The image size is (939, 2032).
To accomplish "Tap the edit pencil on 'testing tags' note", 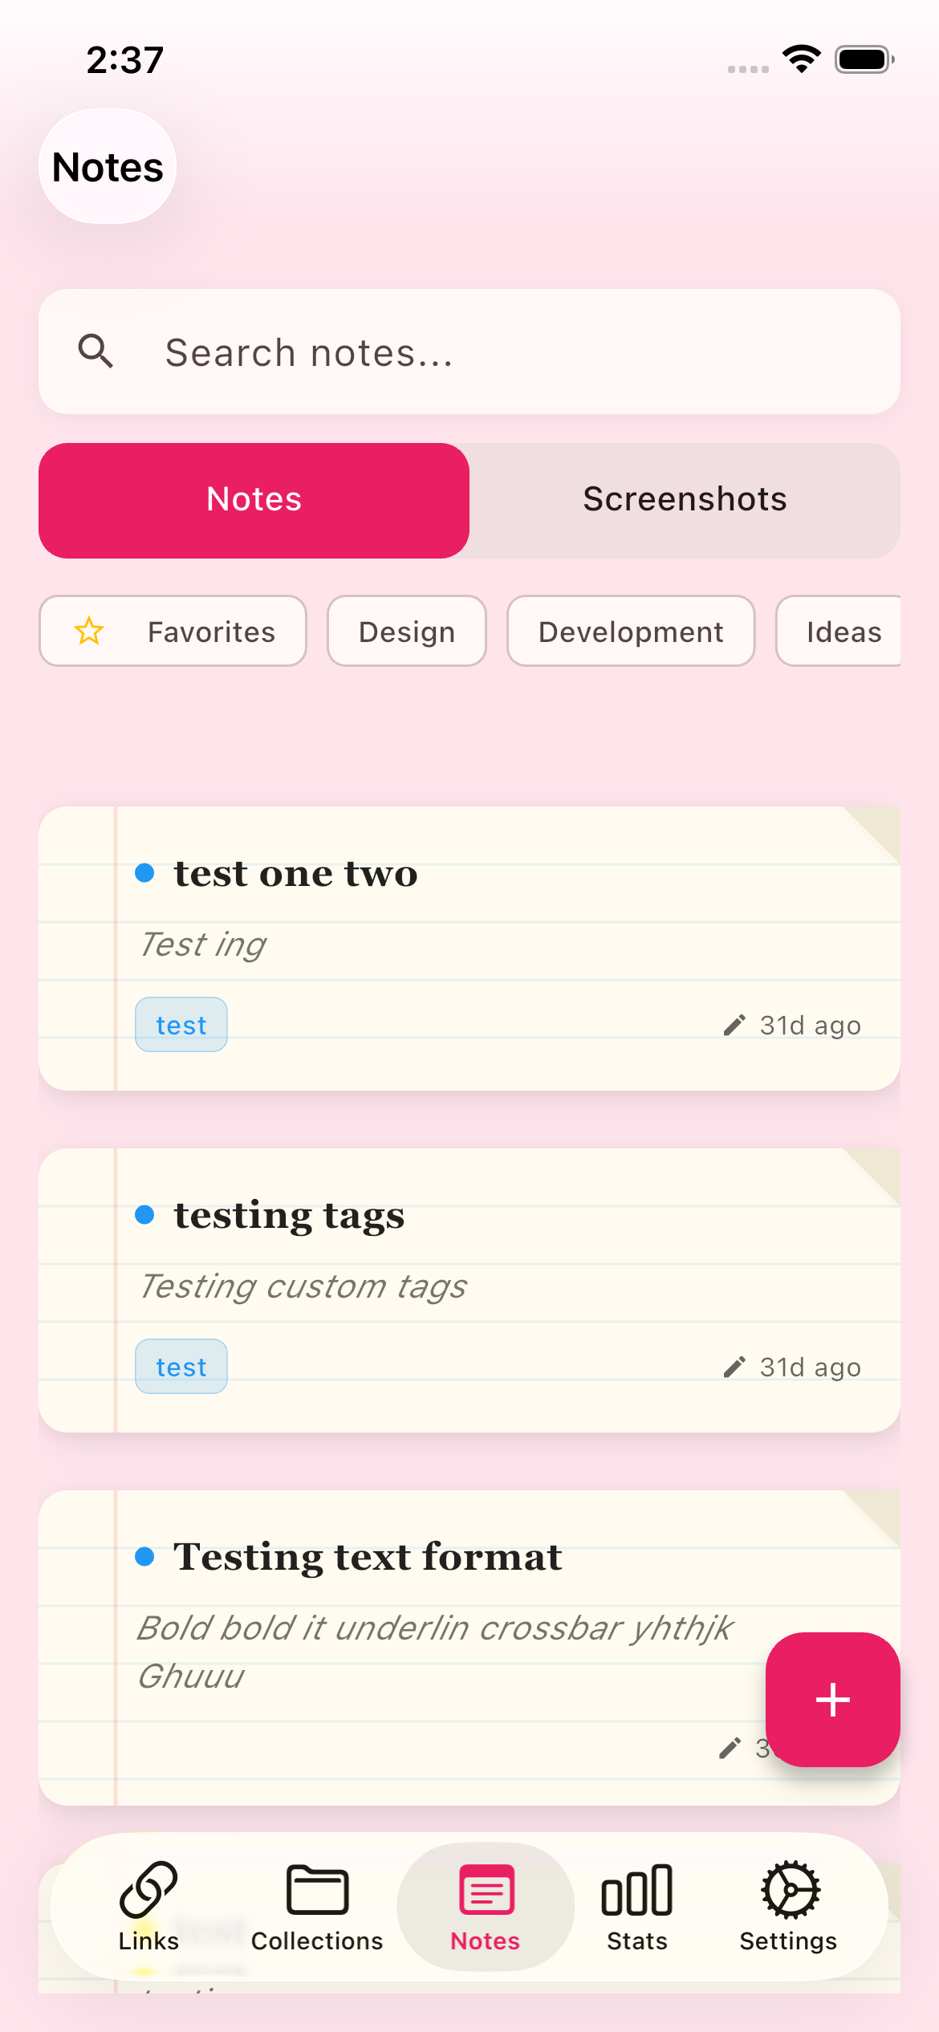I will 734,1367.
